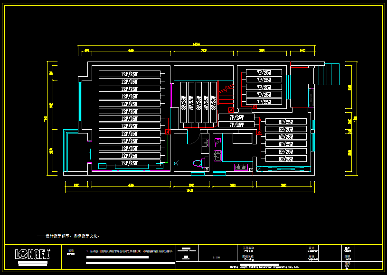
Task: Click the bottommost 6P/25W radiator
Action: pyautogui.click(x=285, y=159)
